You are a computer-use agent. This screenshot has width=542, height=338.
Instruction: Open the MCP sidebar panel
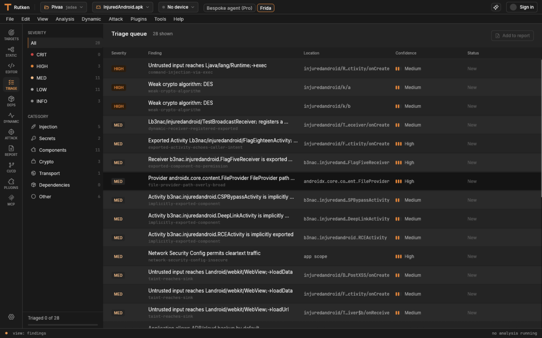(11, 201)
